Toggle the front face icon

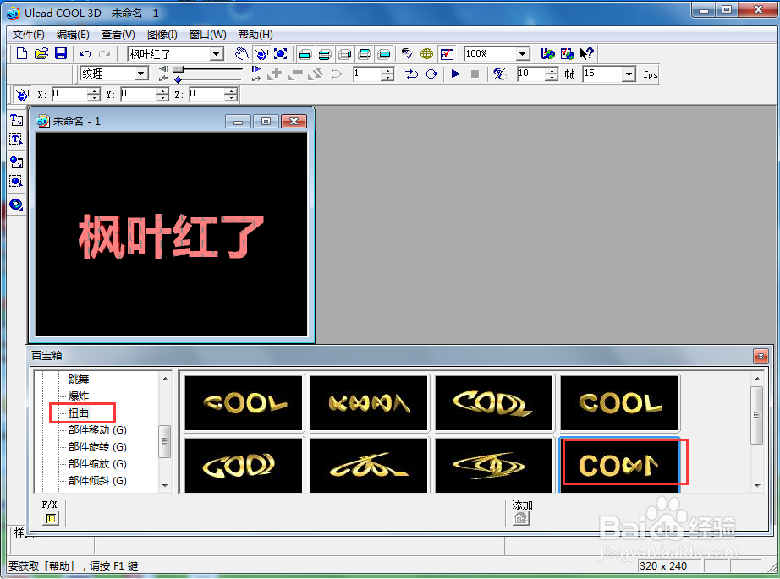305,54
